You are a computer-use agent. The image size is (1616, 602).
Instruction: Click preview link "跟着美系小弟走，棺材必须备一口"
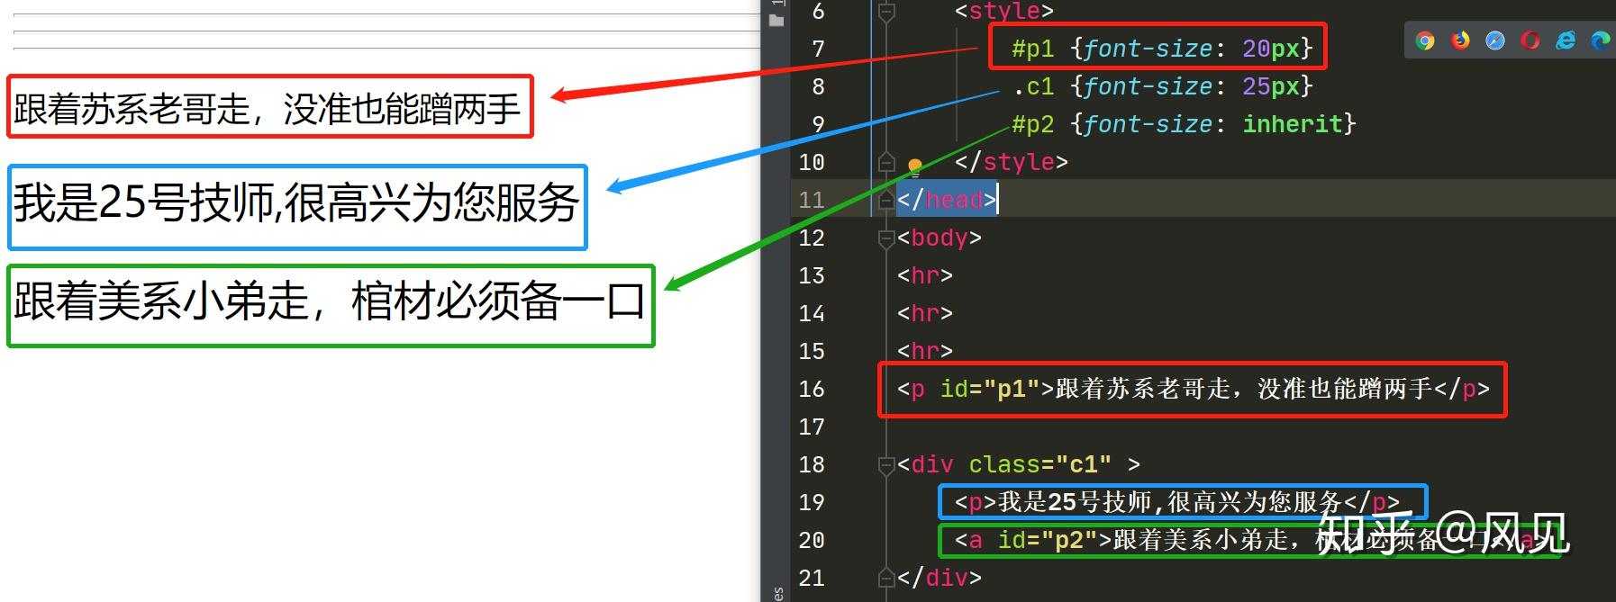329,301
